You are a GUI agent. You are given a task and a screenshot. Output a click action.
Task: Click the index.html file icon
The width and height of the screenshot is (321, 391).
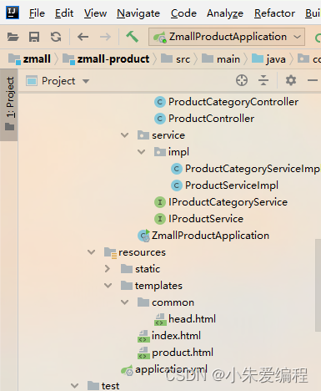point(143,337)
